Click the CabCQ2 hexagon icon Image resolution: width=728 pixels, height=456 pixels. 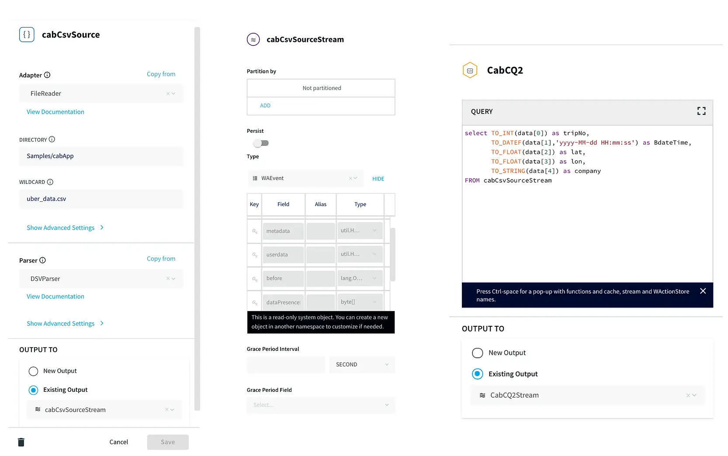click(470, 70)
